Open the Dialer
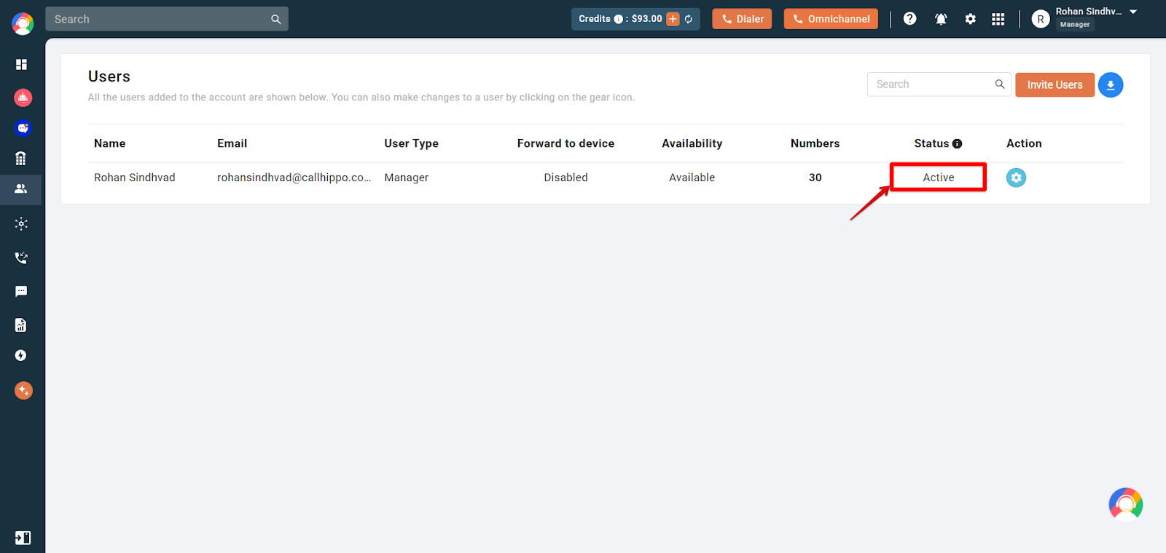The height and width of the screenshot is (553, 1166). (742, 19)
